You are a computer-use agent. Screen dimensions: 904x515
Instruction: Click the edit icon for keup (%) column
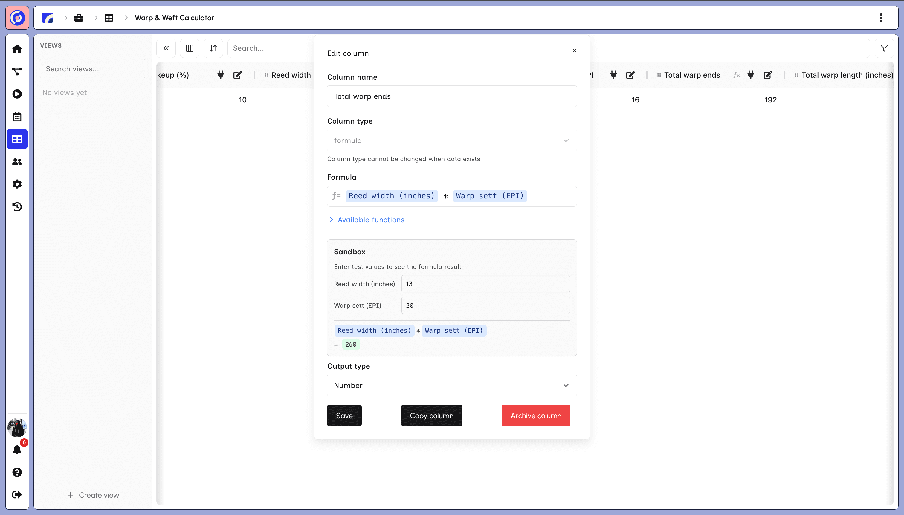[237, 75]
